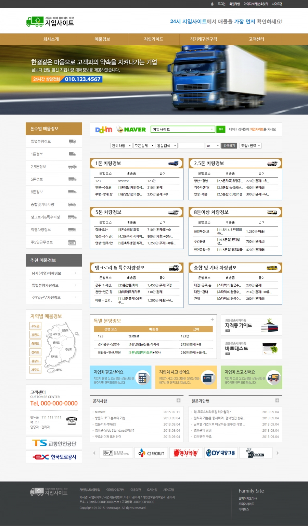The height and width of the screenshot is (526, 308).
Task: Click the bus icon next to 승합및기타차량
Action: click(x=72, y=204)
